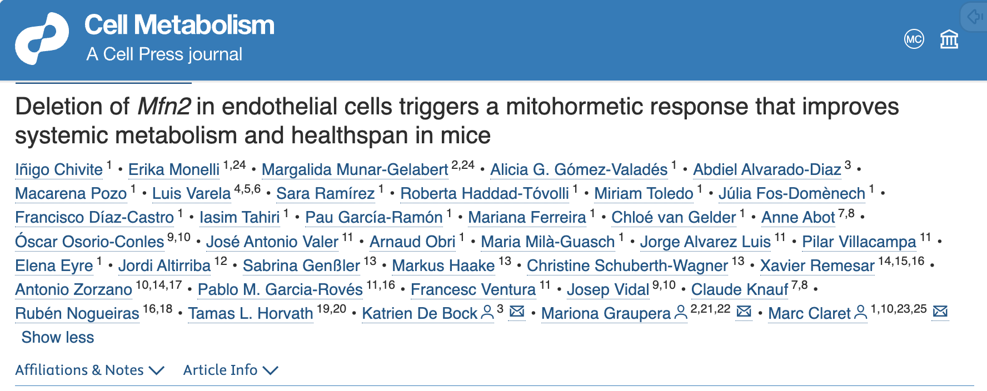Click the person icon beside Katrien De Bock
Image resolution: width=987 pixels, height=391 pixels.
(x=487, y=313)
